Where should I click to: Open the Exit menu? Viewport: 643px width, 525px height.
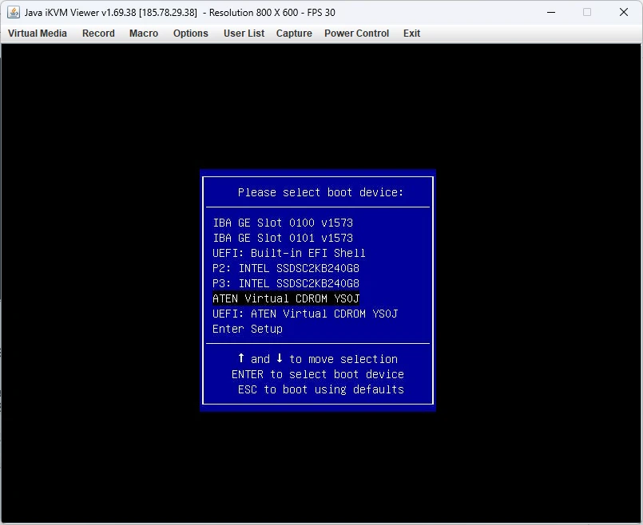[x=411, y=34]
